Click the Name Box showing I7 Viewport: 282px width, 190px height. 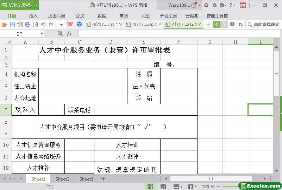(20, 34)
